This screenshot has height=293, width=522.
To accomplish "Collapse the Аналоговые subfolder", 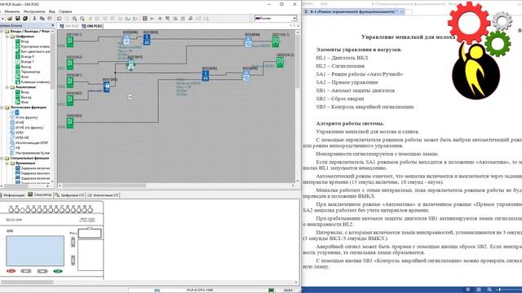I will pos(7,87).
